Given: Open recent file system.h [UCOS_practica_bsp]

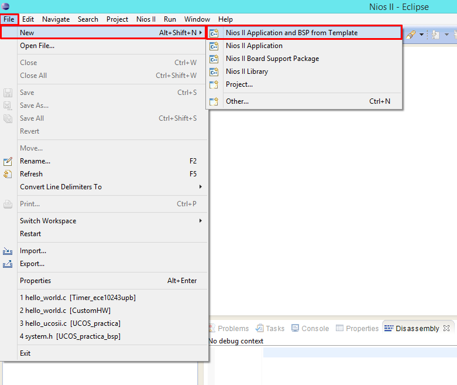Looking at the screenshot, I should tap(104, 336).
